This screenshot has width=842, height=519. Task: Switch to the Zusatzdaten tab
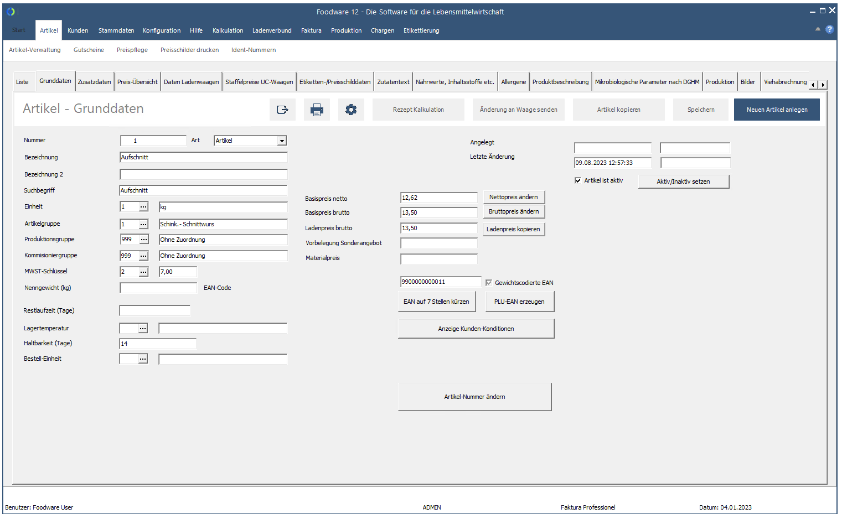coord(95,82)
